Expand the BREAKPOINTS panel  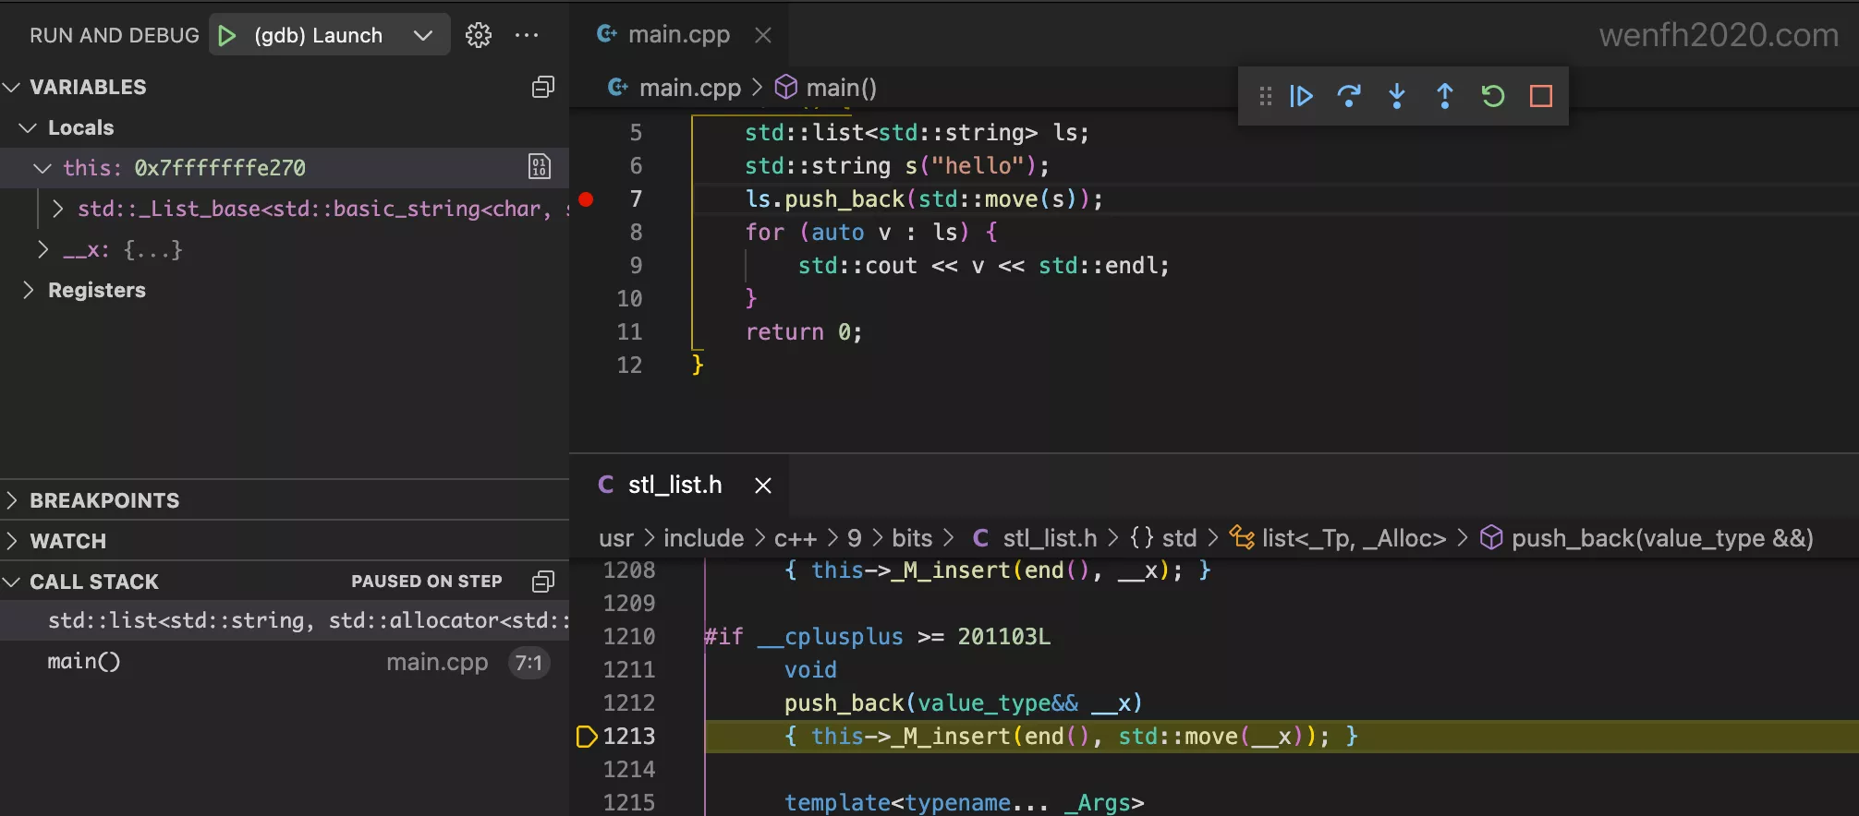103,500
